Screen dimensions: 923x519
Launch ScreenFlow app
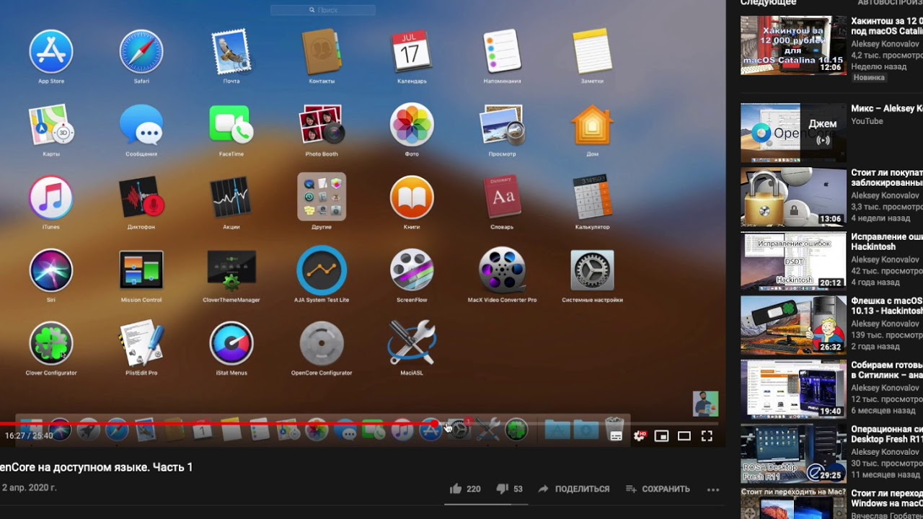pos(412,270)
